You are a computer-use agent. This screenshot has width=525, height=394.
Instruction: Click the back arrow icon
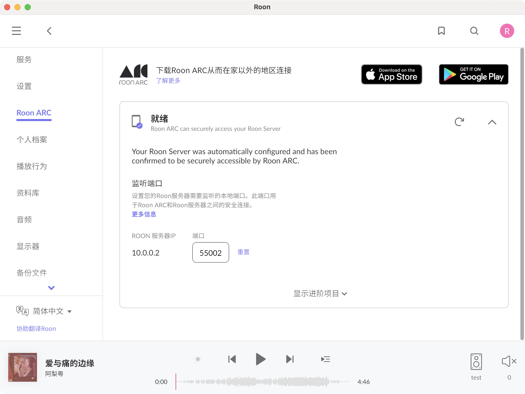(x=49, y=31)
